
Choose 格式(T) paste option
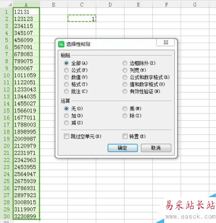coord(76,84)
